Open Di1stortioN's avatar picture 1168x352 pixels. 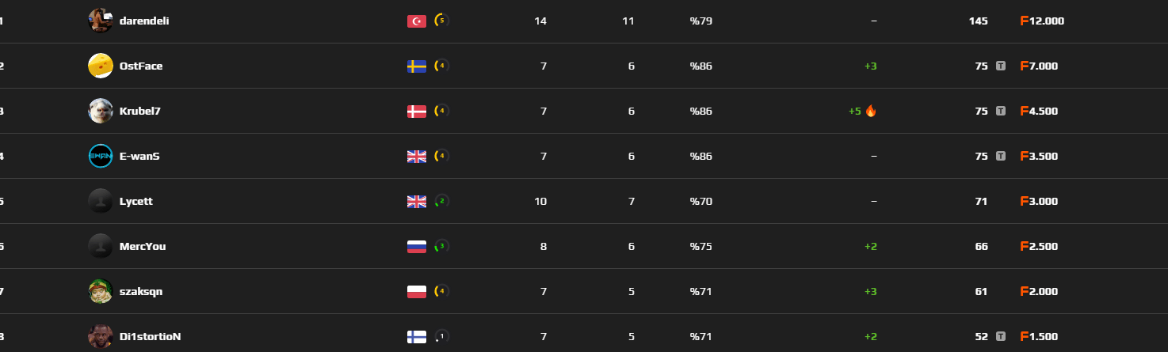point(100,336)
